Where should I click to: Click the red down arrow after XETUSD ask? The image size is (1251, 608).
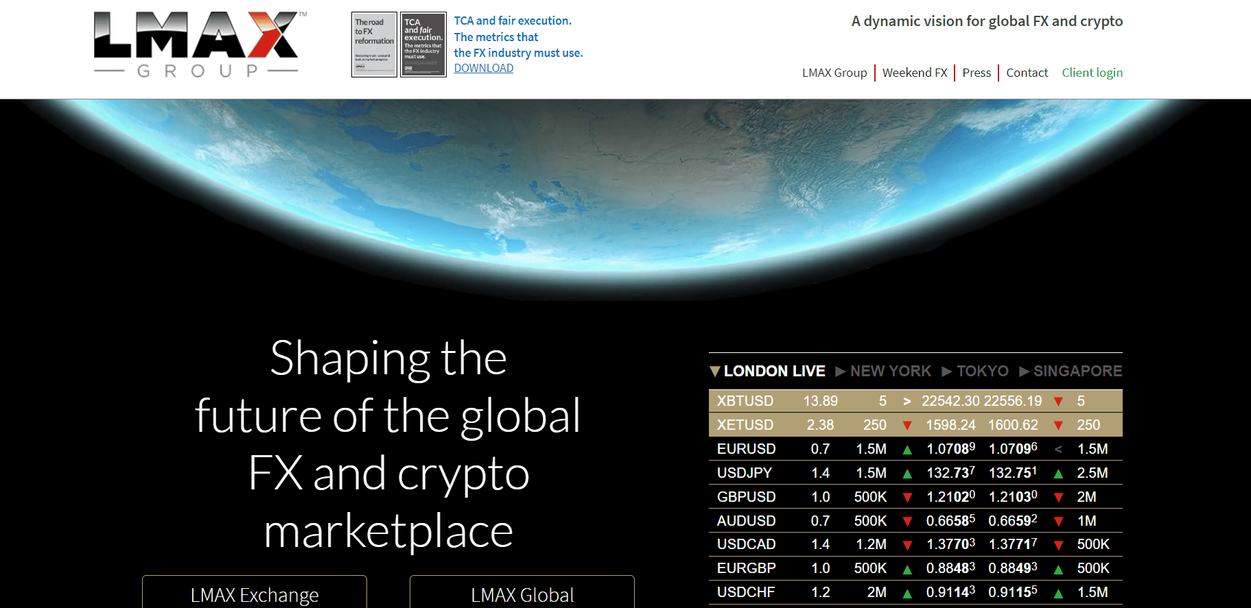(x=1058, y=426)
